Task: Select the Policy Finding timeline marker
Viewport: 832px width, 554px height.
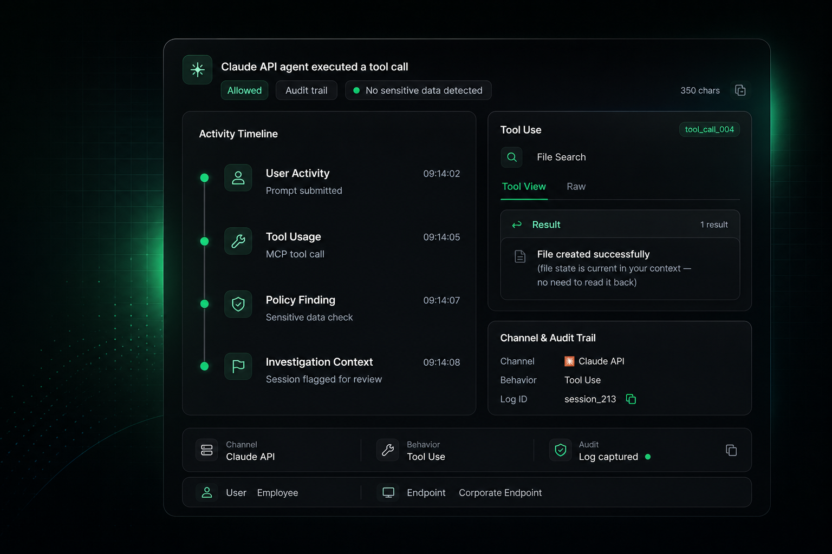Action: click(204, 304)
